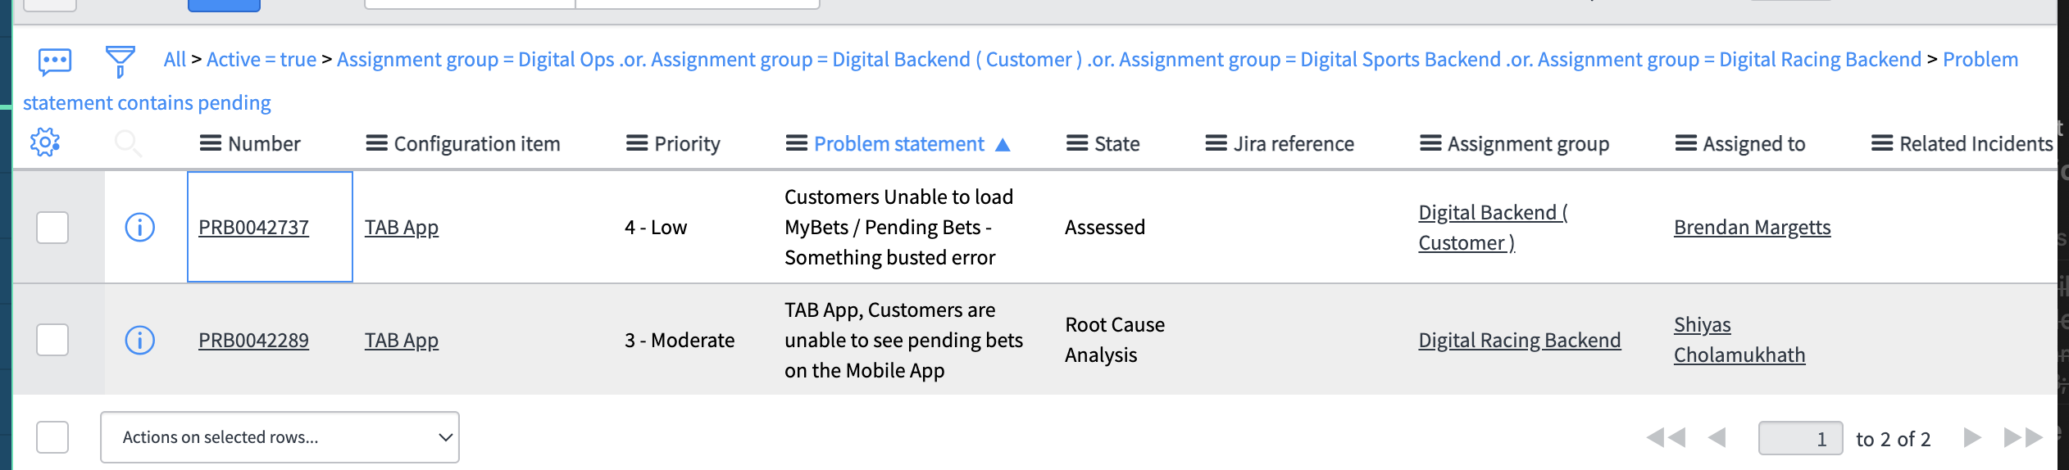
Task: Go to the next page arrow
Action: pyautogui.click(x=1972, y=438)
